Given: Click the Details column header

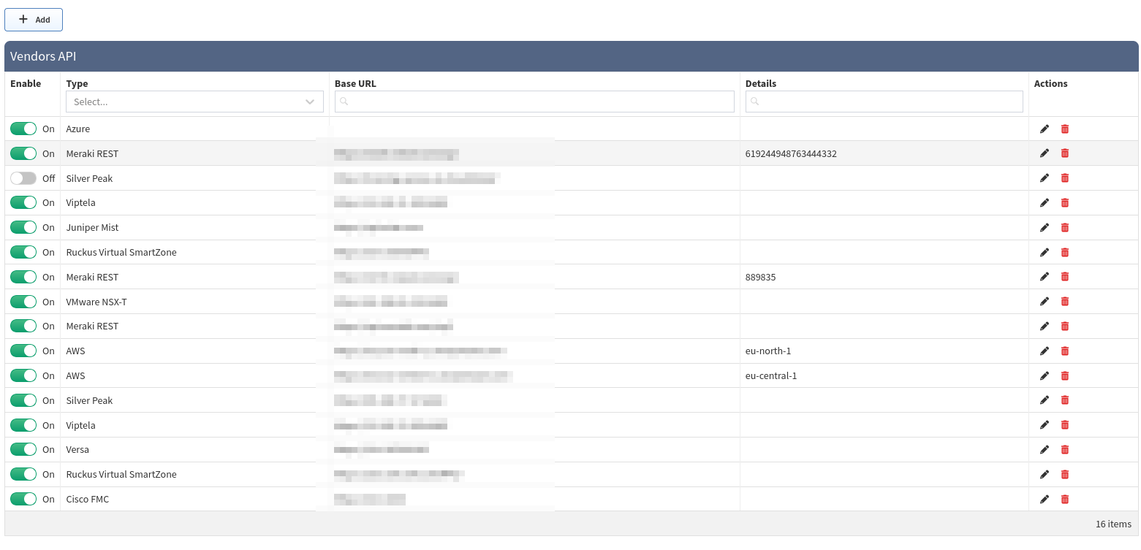Looking at the screenshot, I should pos(761,83).
